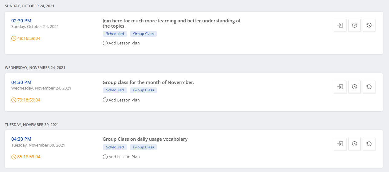Open reschedule history icon for October 24 class
Image resolution: width=389 pixels, height=172 pixels.
(x=369, y=25)
